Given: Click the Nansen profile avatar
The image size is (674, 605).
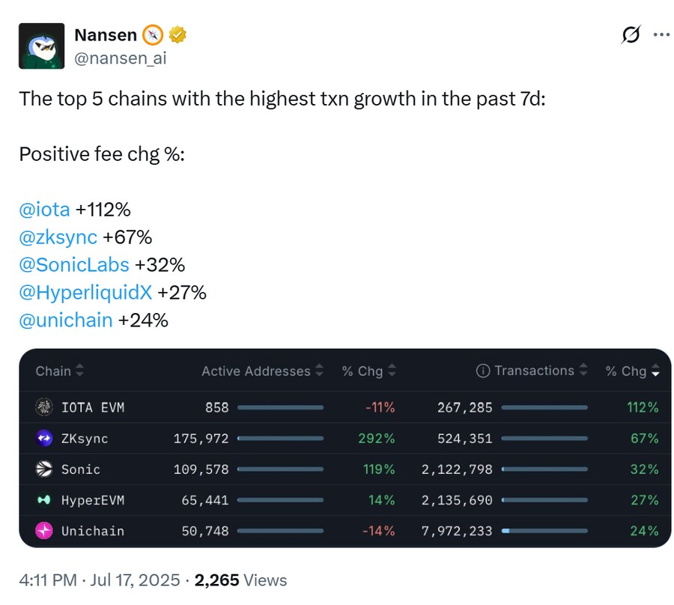Looking at the screenshot, I should [41, 46].
